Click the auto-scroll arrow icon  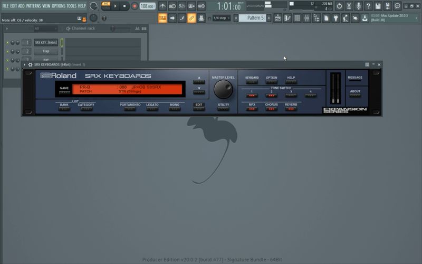[x=172, y=18]
